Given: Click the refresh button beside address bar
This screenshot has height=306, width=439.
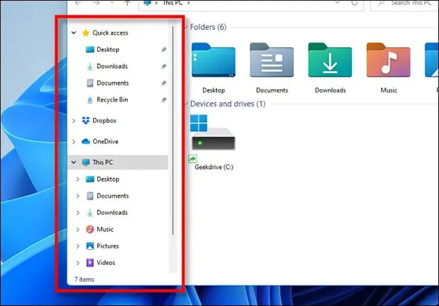Looking at the screenshot, I should pyautogui.click(x=354, y=3).
